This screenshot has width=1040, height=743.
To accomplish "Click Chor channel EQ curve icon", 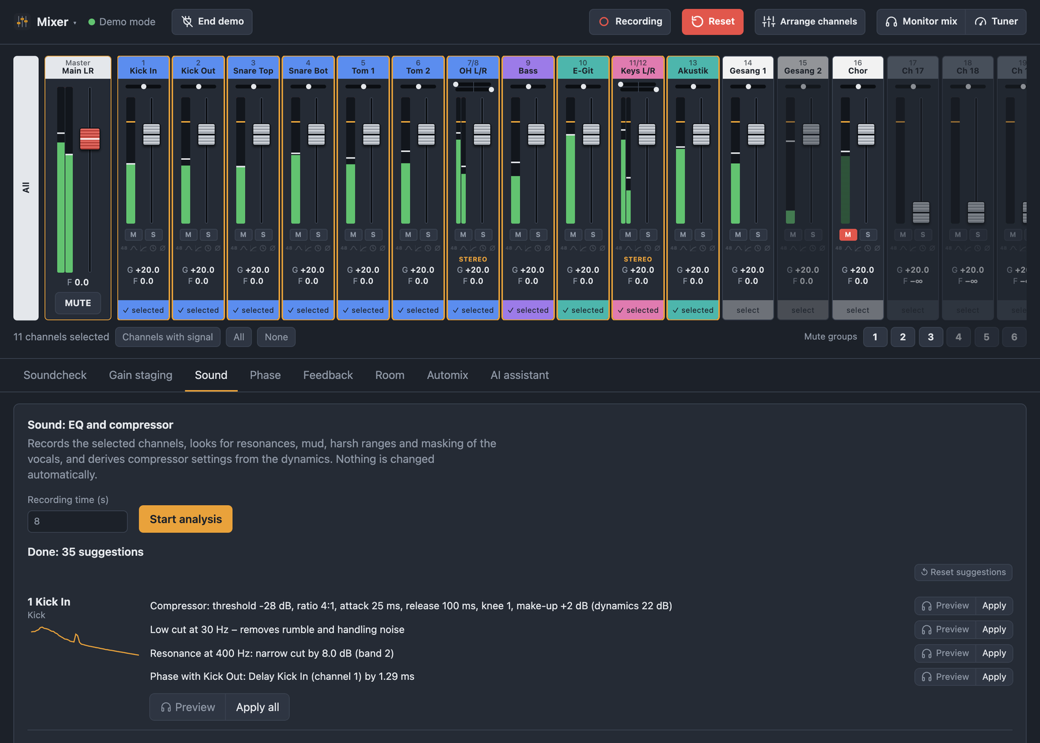I will [x=848, y=248].
